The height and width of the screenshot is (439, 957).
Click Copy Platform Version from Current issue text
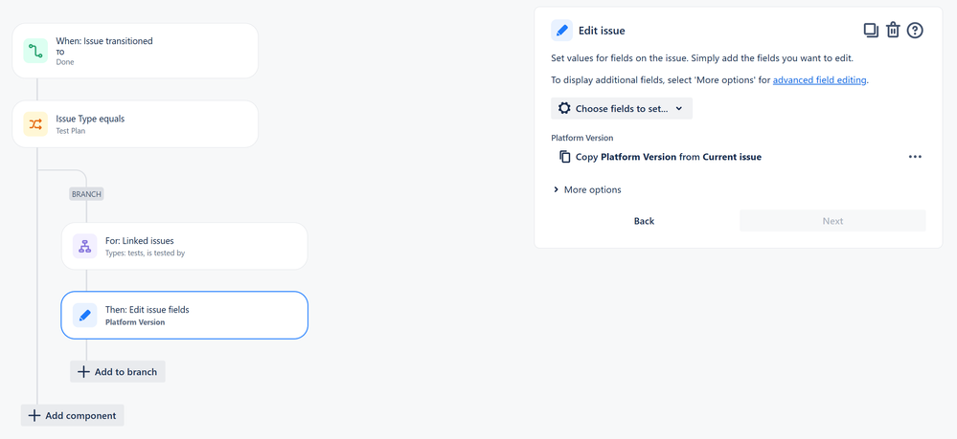pos(669,157)
